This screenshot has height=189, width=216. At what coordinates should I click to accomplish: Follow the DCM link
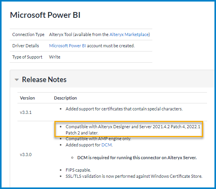(x=106, y=145)
